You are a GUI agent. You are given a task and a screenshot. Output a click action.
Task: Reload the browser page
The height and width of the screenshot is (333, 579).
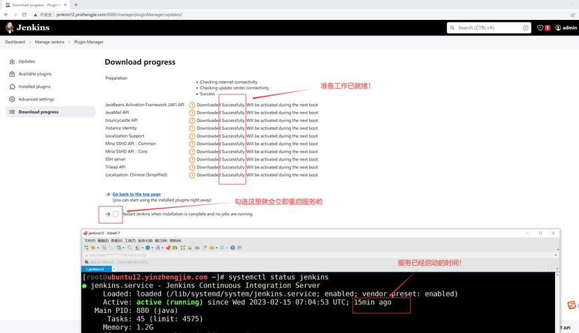pos(24,15)
